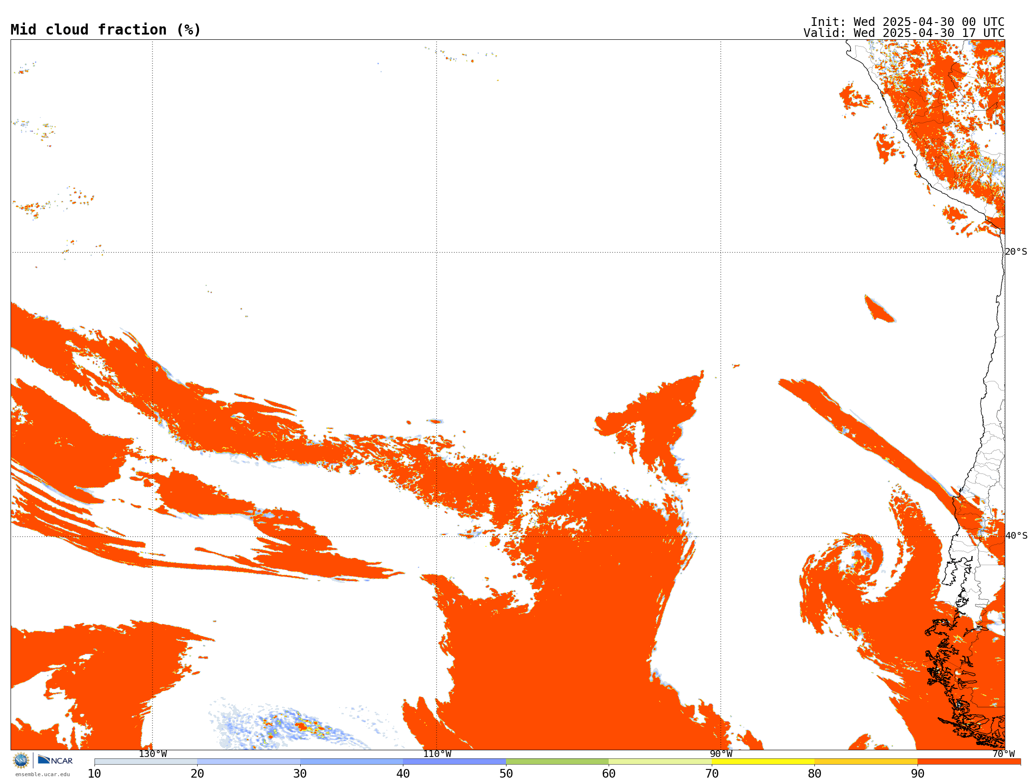Click the colorbar tick label 30

[x=300, y=774]
